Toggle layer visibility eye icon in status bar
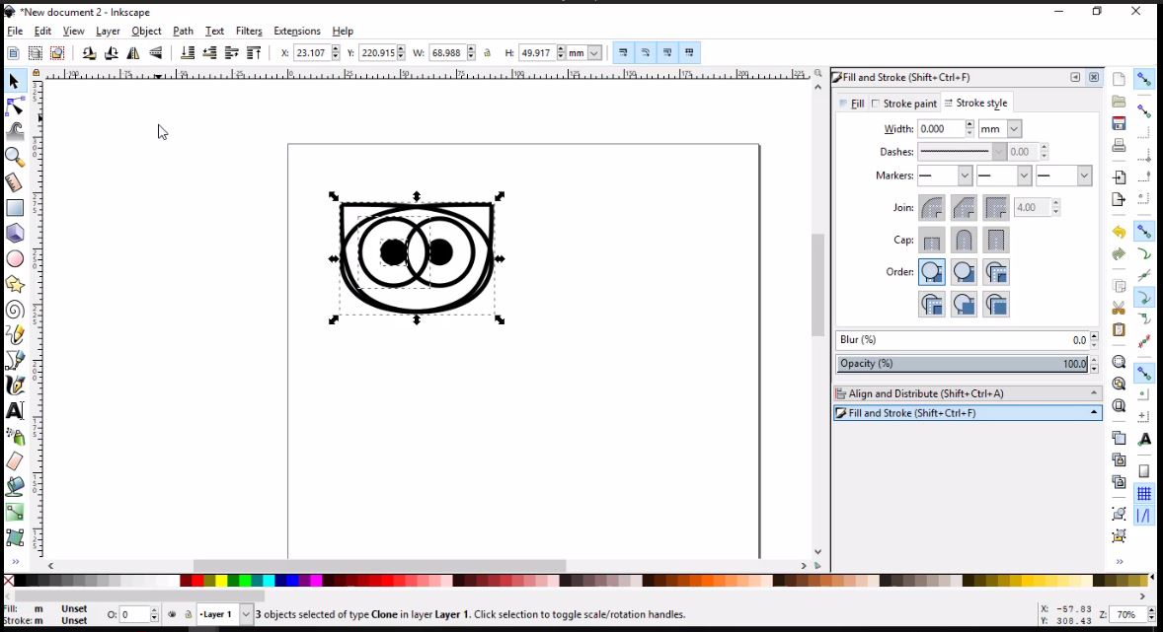This screenshot has width=1163, height=632. pyautogui.click(x=172, y=614)
